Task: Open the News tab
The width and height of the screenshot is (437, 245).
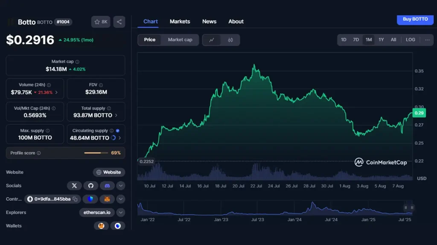Action: (x=209, y=21)
